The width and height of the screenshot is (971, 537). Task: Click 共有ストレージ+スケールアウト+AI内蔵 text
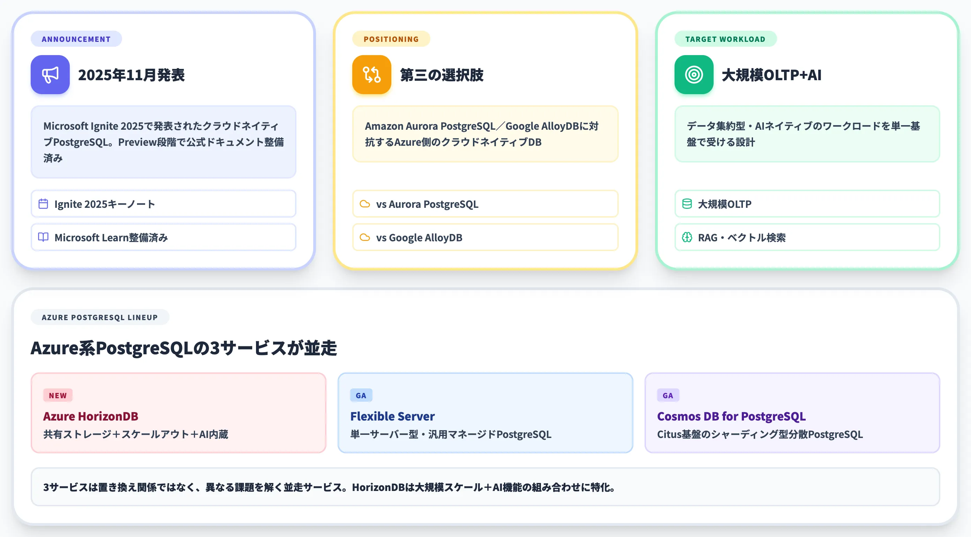(x=136, y=434)
